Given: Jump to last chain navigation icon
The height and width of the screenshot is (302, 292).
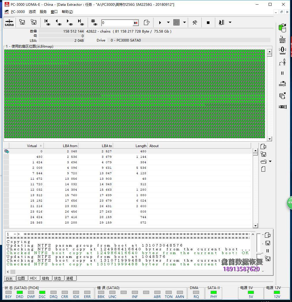Looking at the screenshot, I should pos(81,22).
